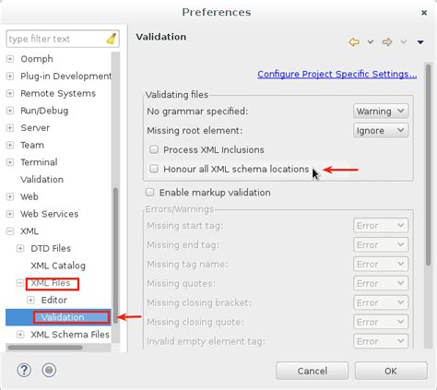Viewport: 437px width, 390px height.
Task: Click tree vertical scrollbar thumb
Action: pyautogui.click(x=115, y=255)
